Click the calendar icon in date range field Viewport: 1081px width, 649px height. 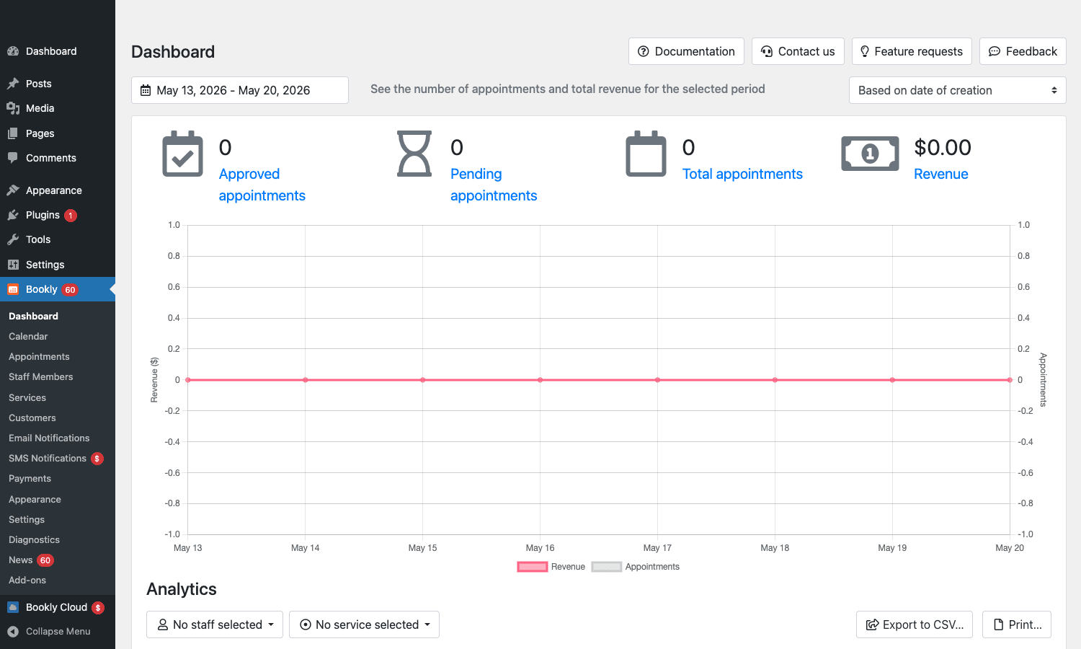(146, 90)
